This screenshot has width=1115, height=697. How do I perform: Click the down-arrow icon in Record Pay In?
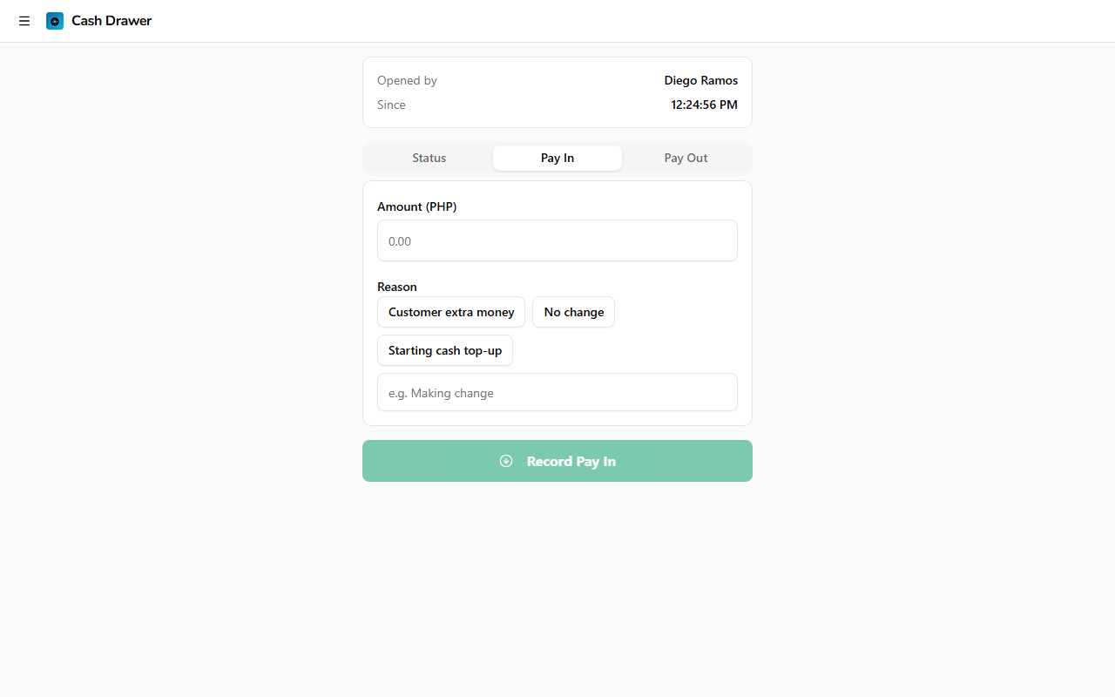[506, 461]
